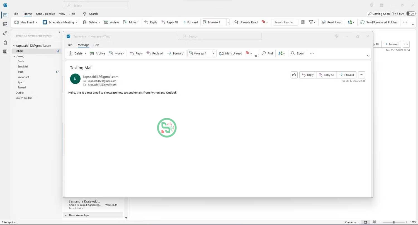The height and width of the screenshot is (225, 418).
Task: Click Reply All in the message header
Action: (x=326, y=75)
